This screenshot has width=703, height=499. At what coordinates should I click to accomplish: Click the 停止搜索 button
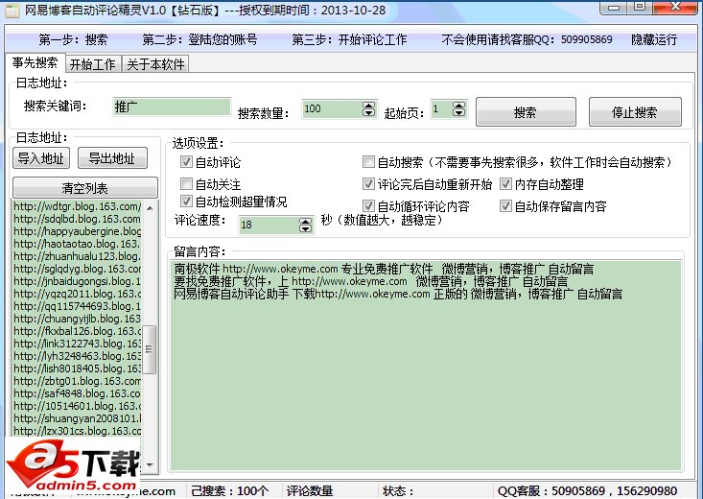pos(635,111)
